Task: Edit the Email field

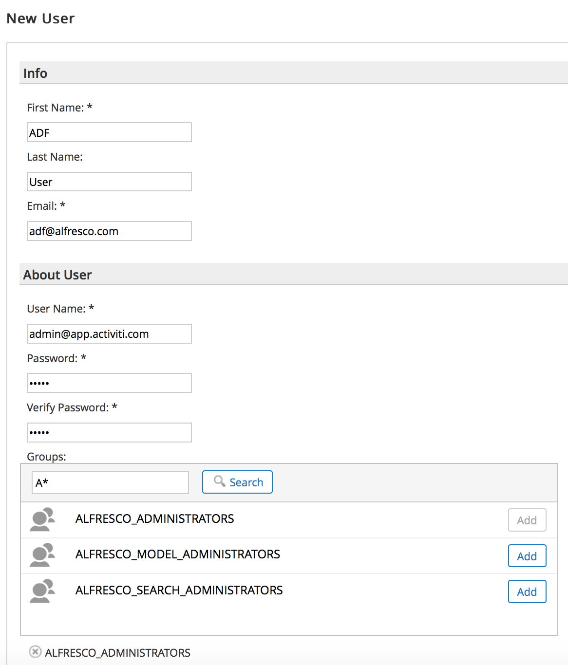Action: [x=109, y=231]
